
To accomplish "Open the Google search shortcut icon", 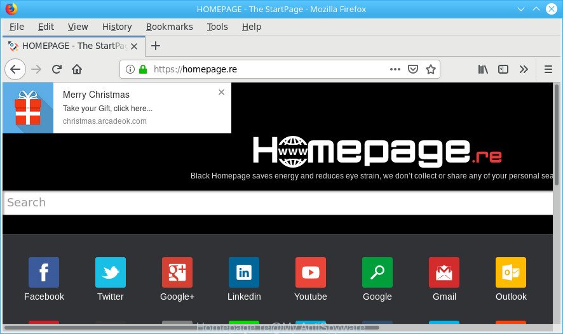I will coord(377,272).
